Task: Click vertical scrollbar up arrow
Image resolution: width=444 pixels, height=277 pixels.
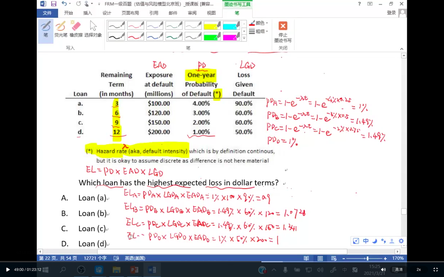Action: [x=404, y=56]
